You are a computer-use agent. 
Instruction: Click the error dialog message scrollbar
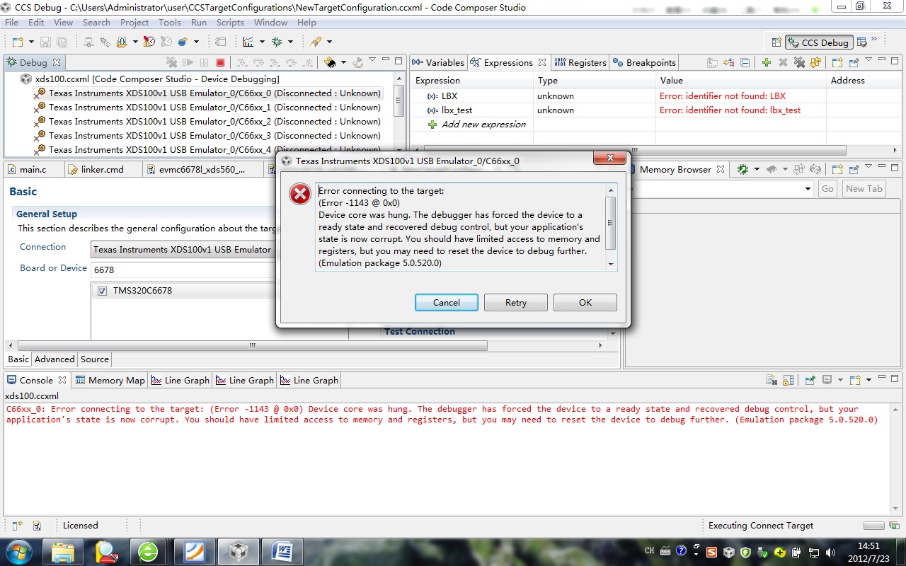pos(611,224)
